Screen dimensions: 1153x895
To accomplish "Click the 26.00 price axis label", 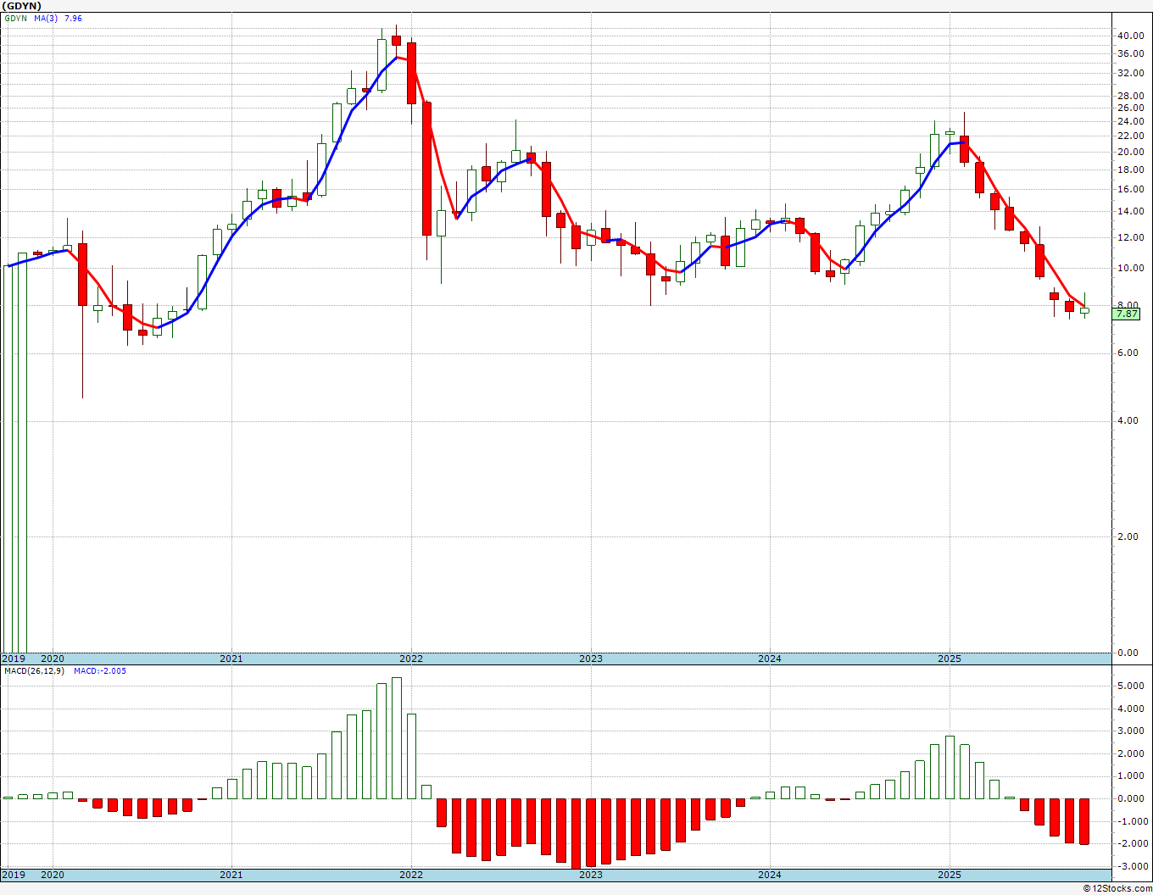I will tap(1130, 108).
